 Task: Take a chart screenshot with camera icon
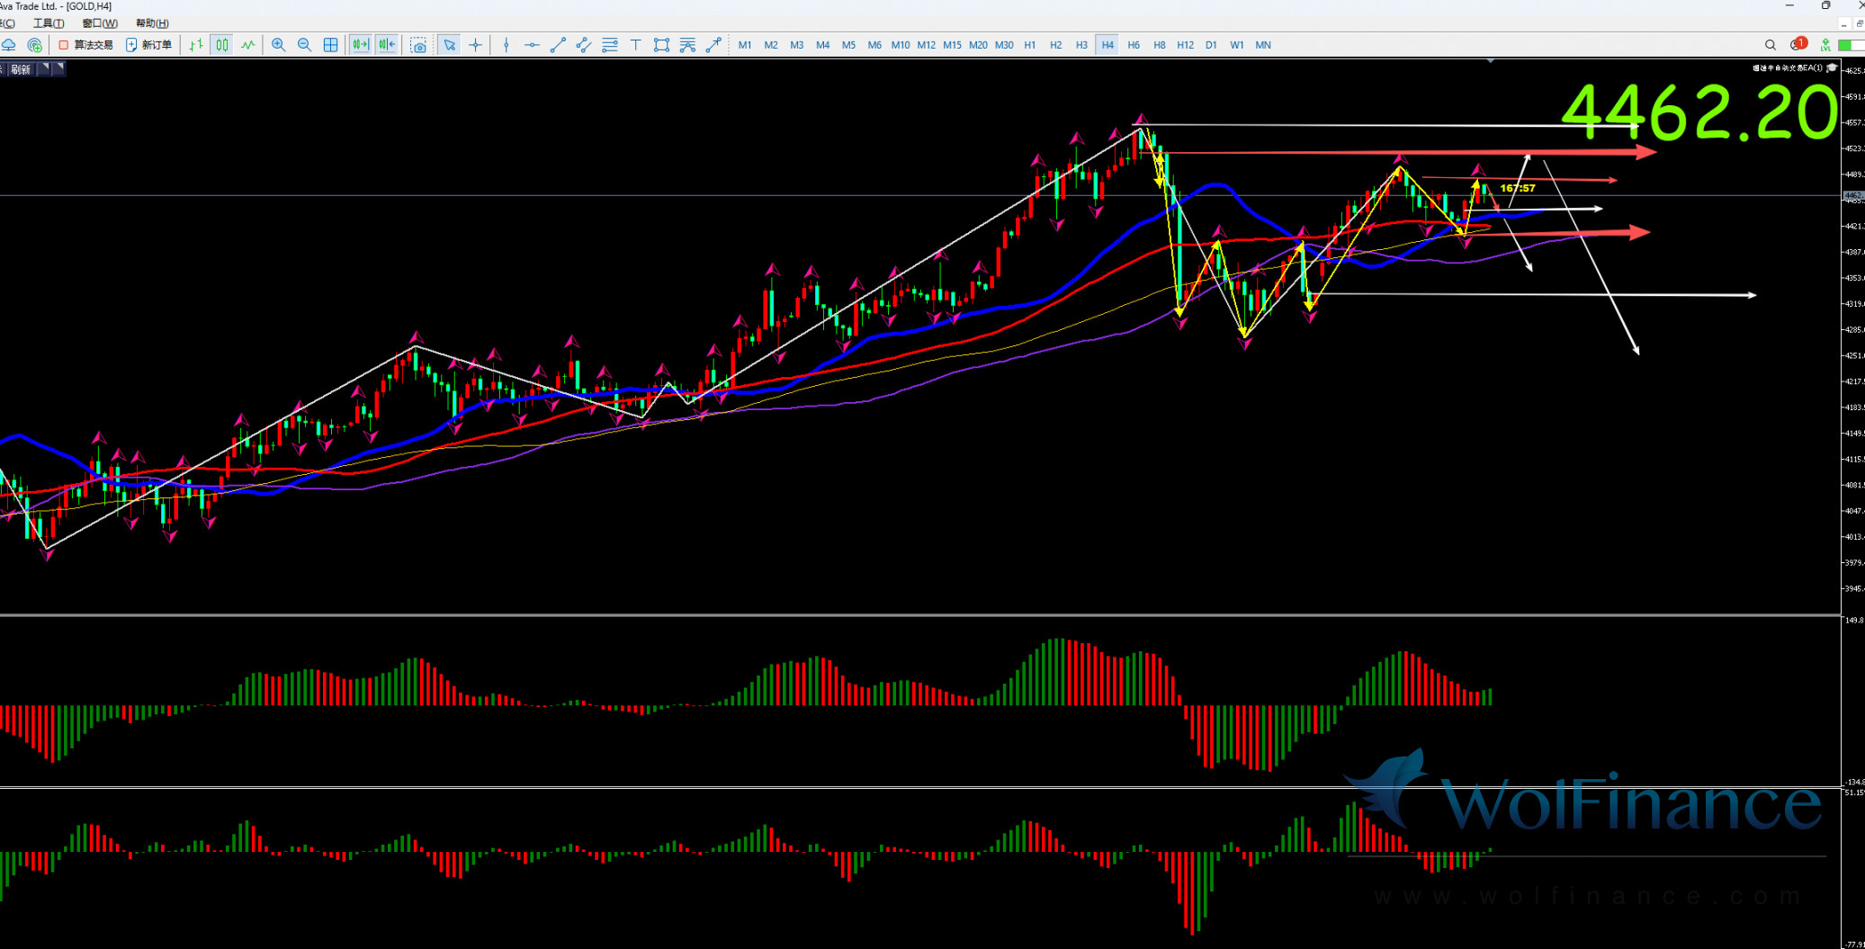(x=418, y=45)
